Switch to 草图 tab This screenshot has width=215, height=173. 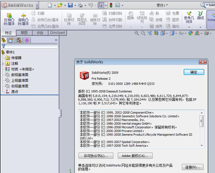coord(24,33)
